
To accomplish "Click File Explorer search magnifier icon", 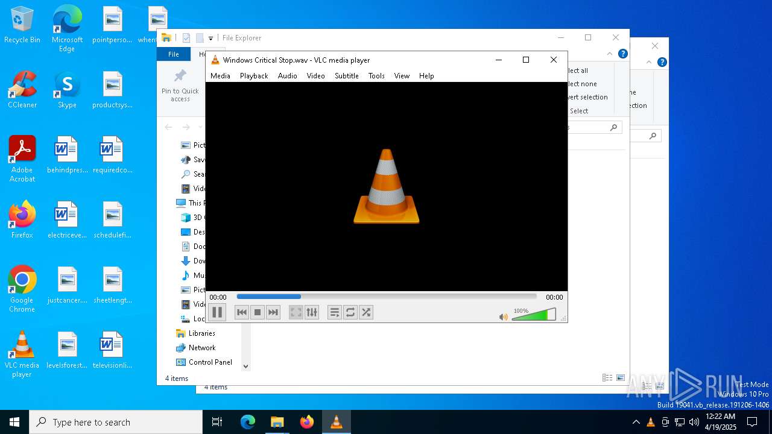I will coord(613,127).
